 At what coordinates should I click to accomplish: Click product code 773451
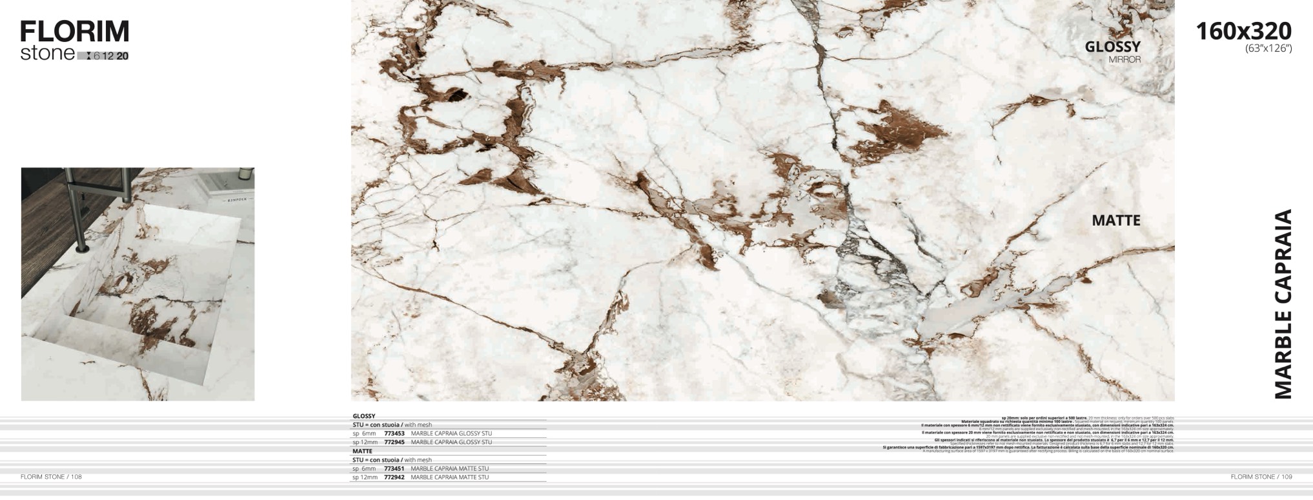point(394,469)
